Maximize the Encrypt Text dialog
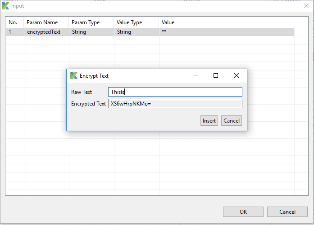 coord(216,75)
